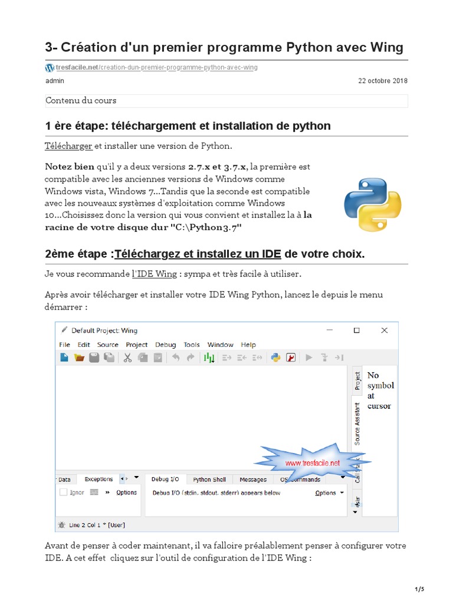Click the 'No symbol at cursor' text
Image resolution: width=453 pixels, height=604 pixels.
click(380, 390)
